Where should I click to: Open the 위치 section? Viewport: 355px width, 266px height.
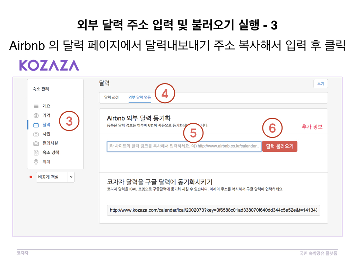tap(46, 162)
